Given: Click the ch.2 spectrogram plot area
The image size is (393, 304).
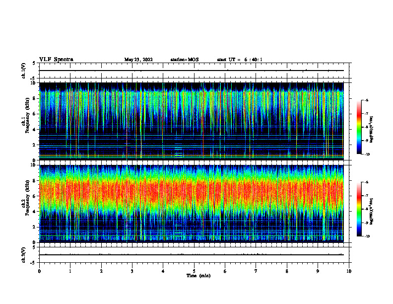Looking at the screenshot, I should [192, 204].
